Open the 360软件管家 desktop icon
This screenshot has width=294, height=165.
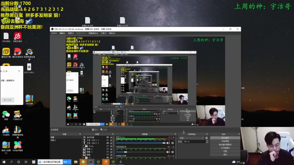[18, 146]
